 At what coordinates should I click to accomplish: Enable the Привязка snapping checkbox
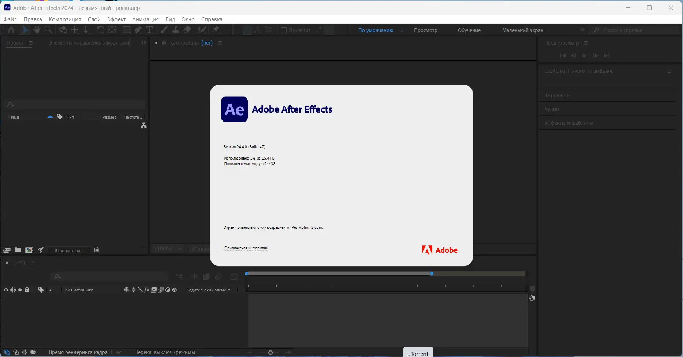(x=284, y=30)
